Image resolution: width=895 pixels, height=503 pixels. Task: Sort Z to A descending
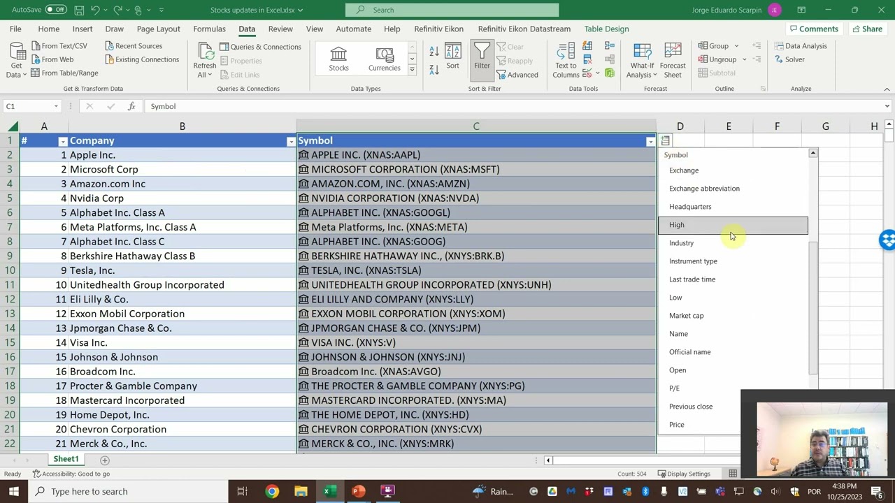tap(434, 68)
